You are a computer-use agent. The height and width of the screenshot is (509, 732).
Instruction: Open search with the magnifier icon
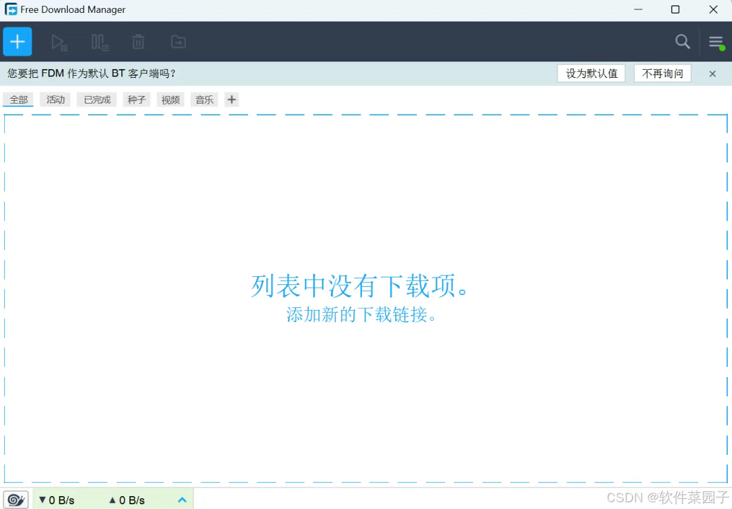[683, 41]
